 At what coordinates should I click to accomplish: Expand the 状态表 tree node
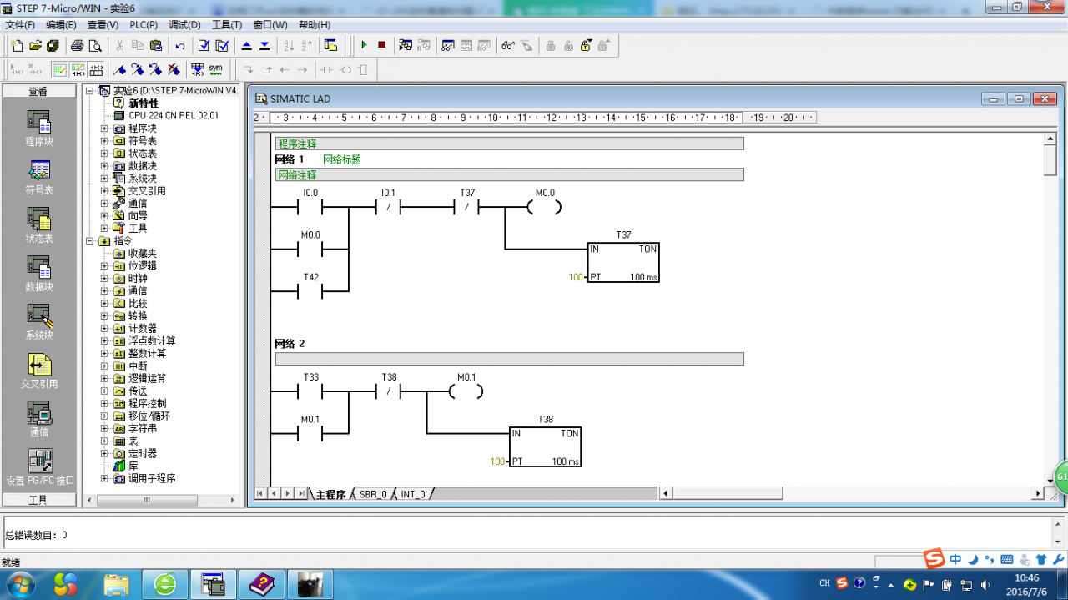[104, 154]
